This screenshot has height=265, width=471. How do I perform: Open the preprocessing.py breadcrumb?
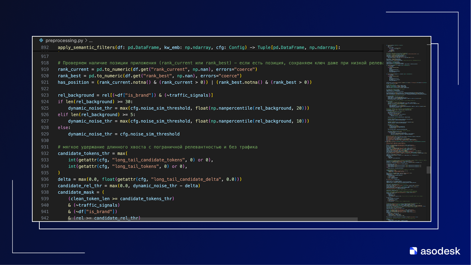click(x=64, y=40)
